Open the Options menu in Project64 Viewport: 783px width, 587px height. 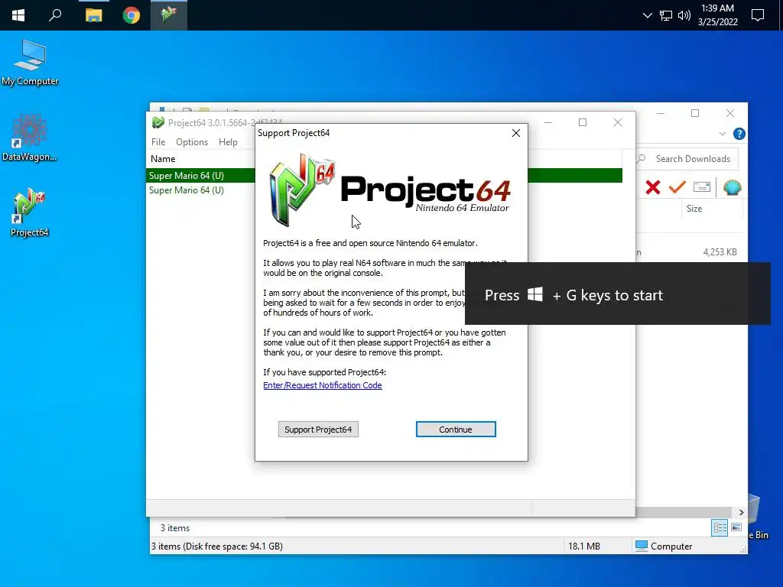[192, 141]
